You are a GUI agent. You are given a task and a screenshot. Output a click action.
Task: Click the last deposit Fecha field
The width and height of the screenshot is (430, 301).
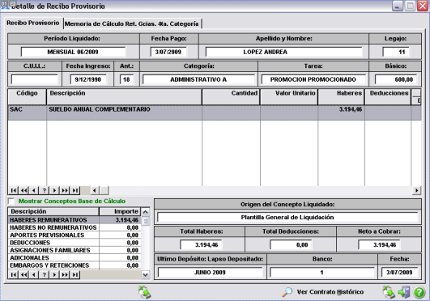[x=399, y=273]
